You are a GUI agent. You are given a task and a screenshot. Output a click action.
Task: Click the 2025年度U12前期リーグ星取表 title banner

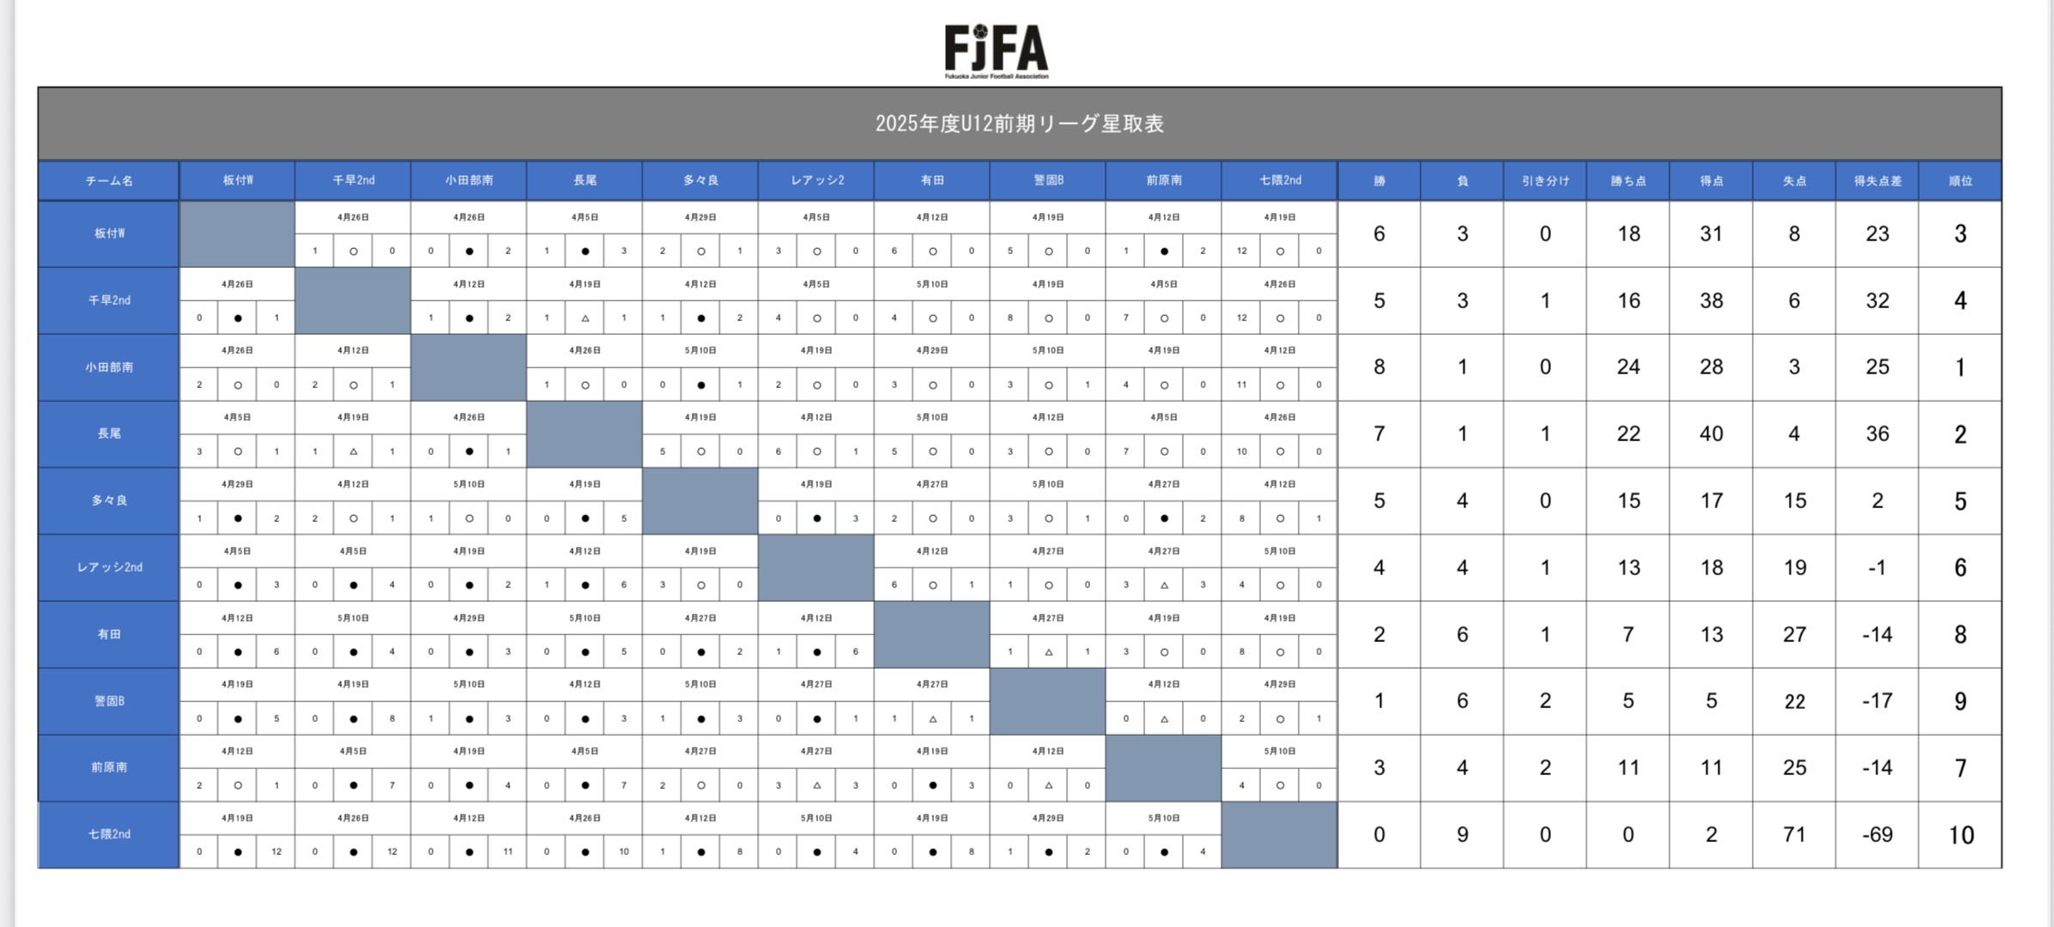pos(1019,124)
